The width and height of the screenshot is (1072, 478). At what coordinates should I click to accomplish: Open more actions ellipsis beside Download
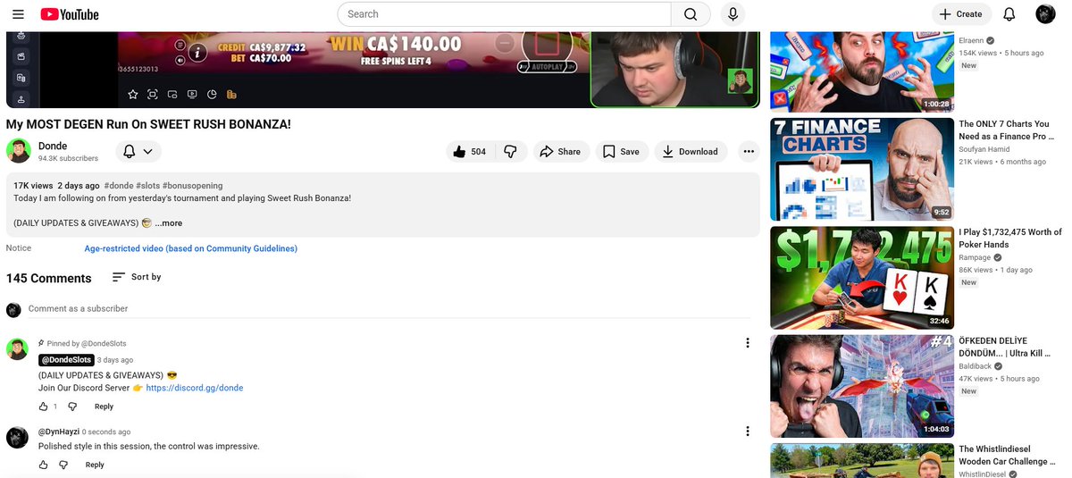tap(749, 152)
